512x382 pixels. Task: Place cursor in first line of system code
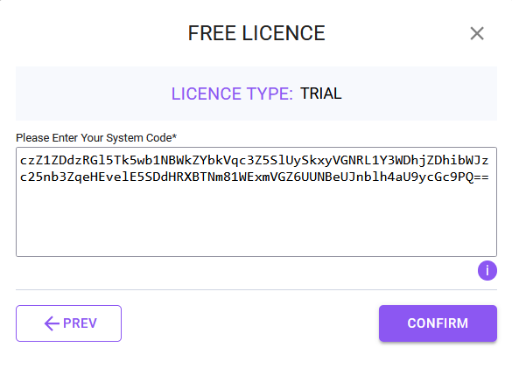(254, 160)
